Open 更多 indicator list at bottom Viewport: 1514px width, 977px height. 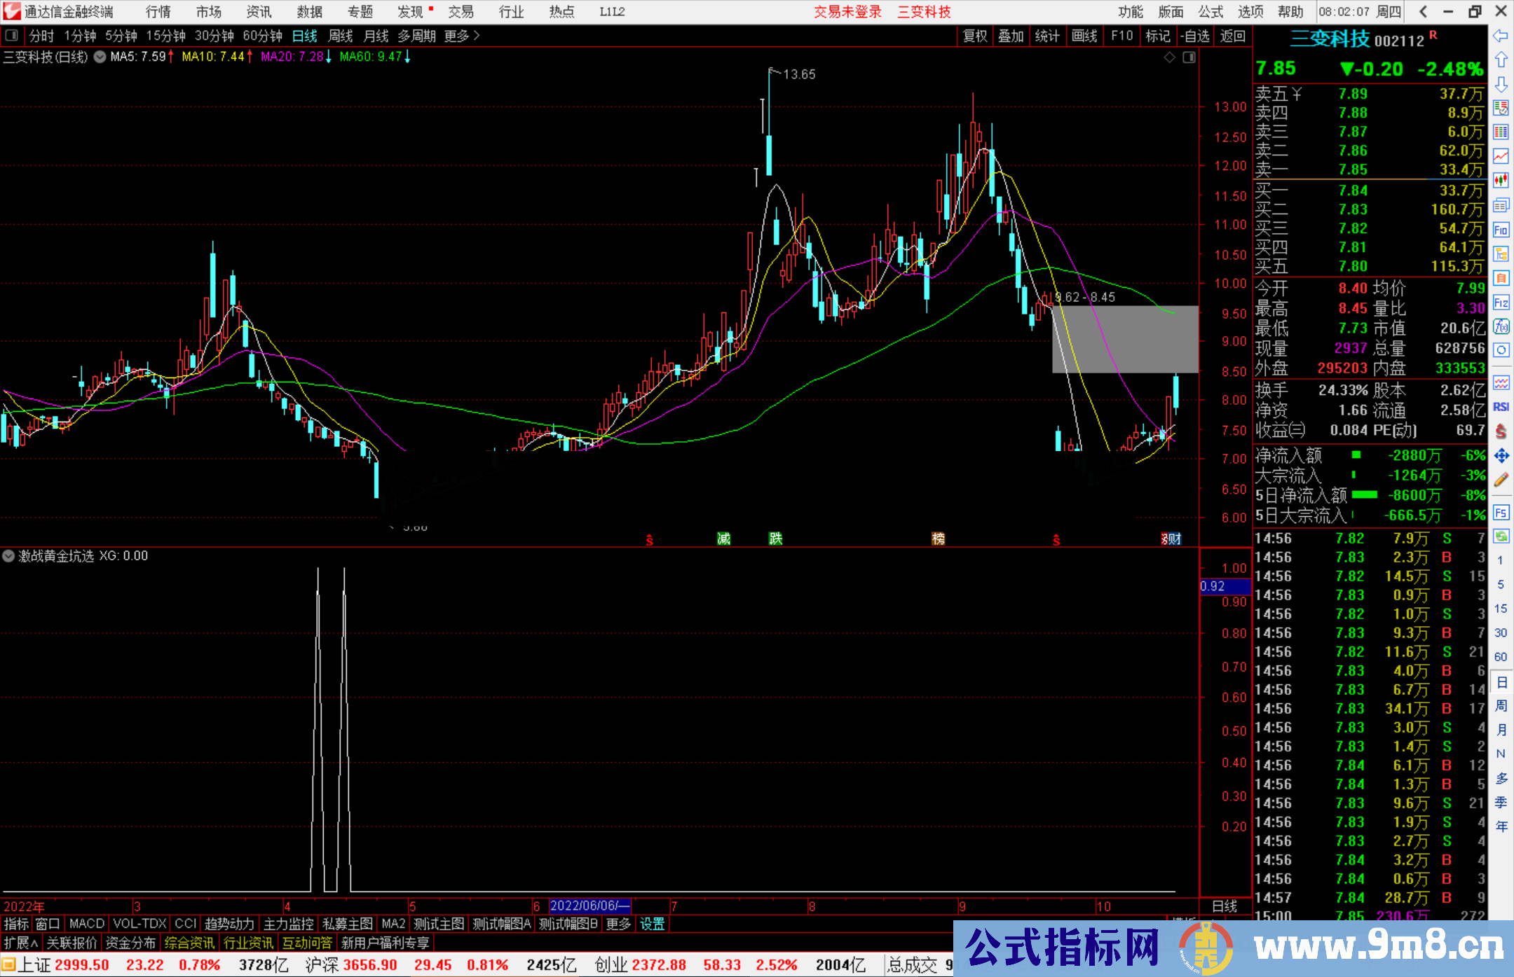click(618, 924)
